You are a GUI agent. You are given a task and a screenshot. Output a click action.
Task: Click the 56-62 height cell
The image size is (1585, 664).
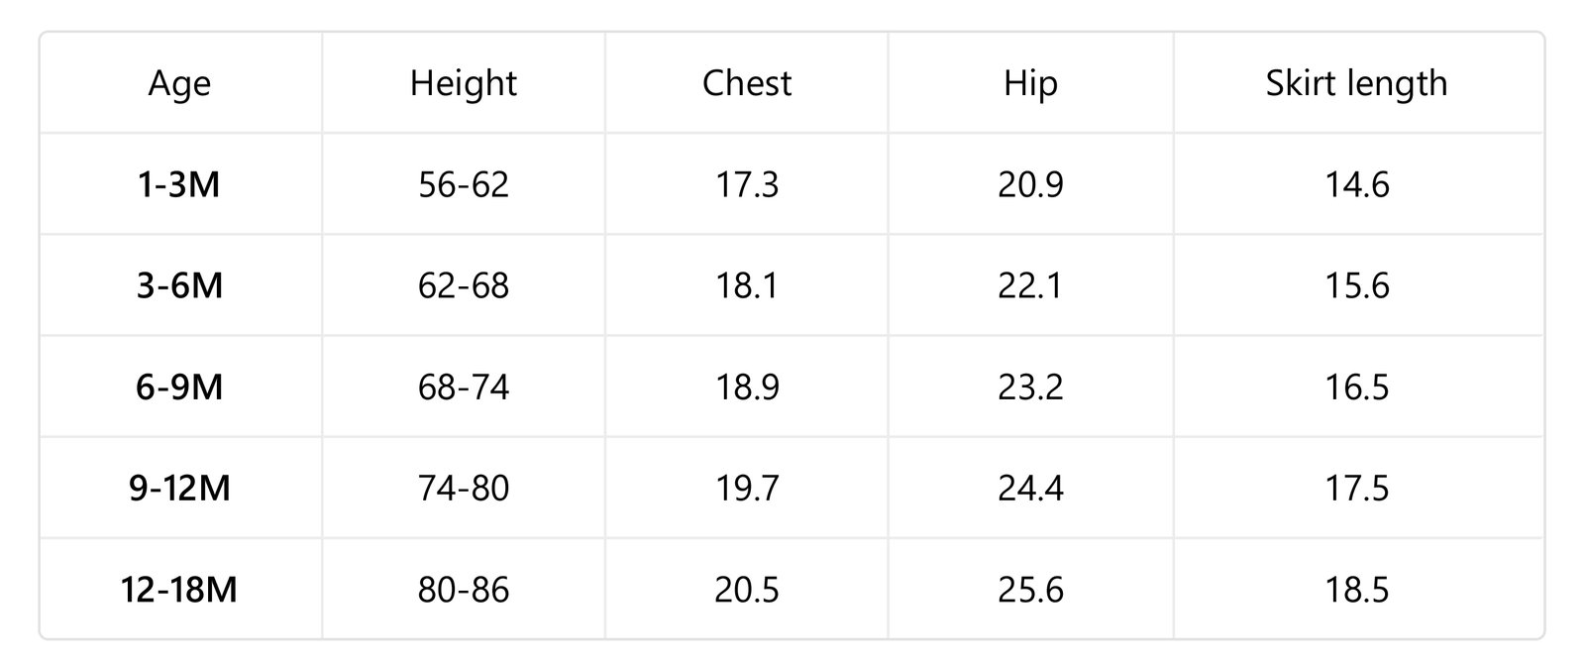pos(464,184)
